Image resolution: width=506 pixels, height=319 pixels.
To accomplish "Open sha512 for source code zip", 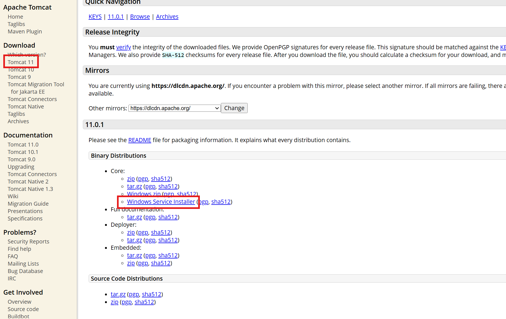I will (144, 302).
